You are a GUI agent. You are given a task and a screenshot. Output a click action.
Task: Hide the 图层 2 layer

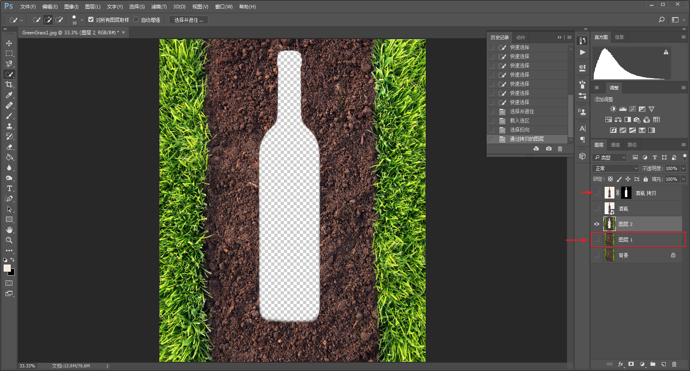[597, 224]
